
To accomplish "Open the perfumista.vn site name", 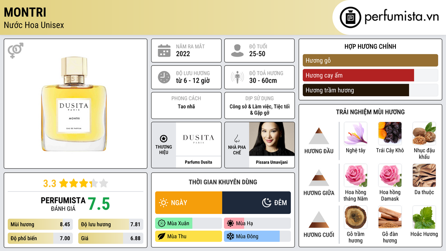I will [x=402, y=17].
